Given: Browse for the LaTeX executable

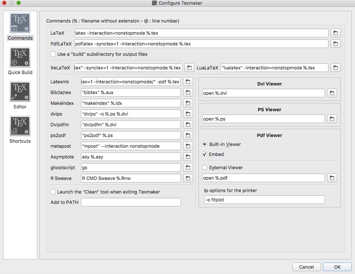Looking at the screenshot, I should pyautogui.click(x=336, y=33).
